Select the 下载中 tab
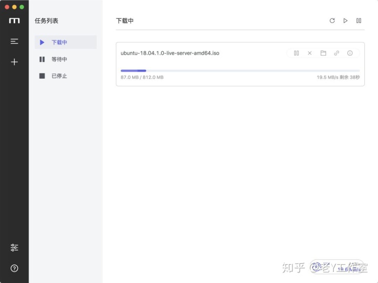This screenshot has height=283, width=378. pyautogui.click(x=66, y=42)
